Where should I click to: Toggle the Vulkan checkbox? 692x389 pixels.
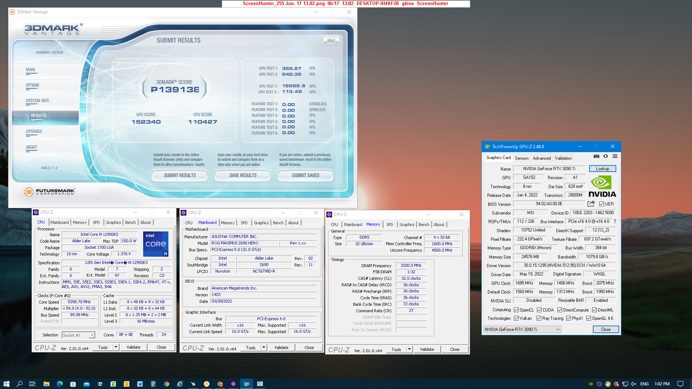[x=516, y=318]
